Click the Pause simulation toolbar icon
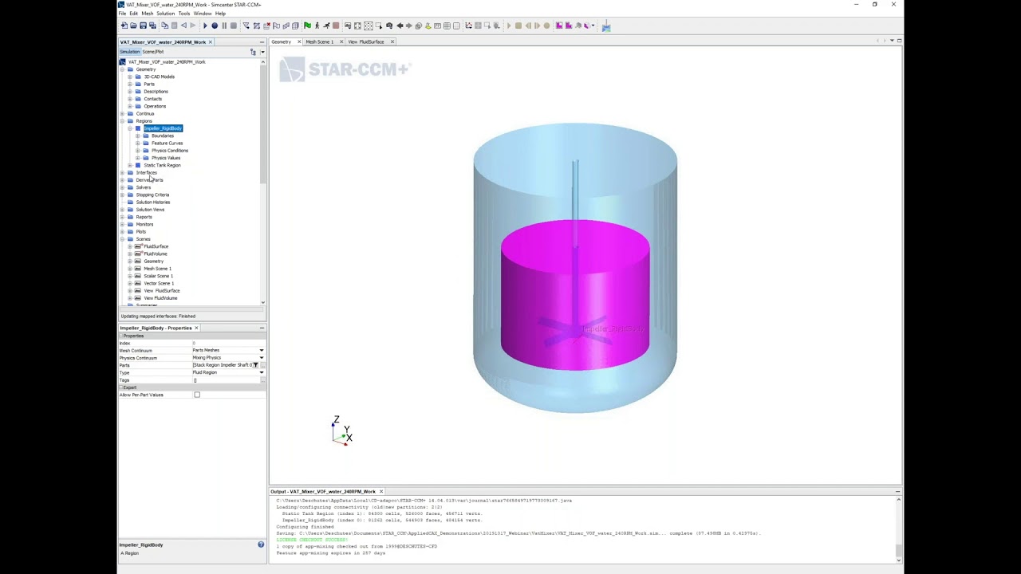The image size is (1021, 574). (224, 26)
